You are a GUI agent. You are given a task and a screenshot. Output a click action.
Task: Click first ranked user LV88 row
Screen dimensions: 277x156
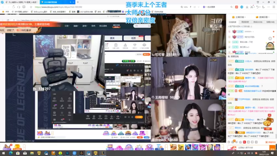pyautogui.click(x=252, y=32)
